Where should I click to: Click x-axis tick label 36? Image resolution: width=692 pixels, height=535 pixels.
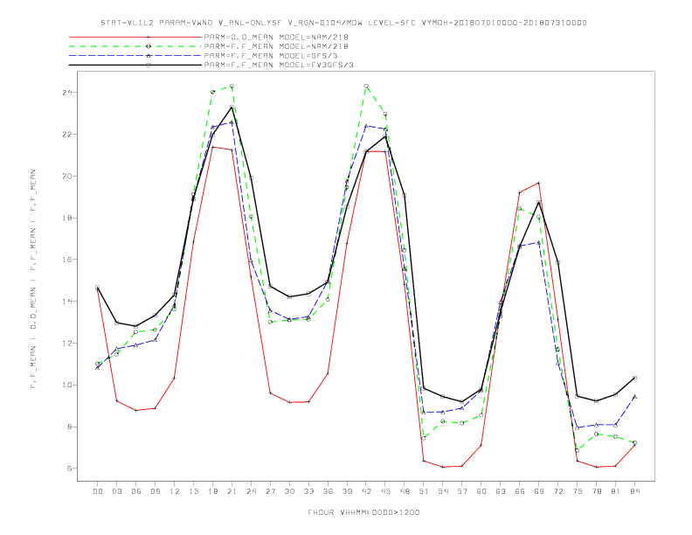(328, 491)
